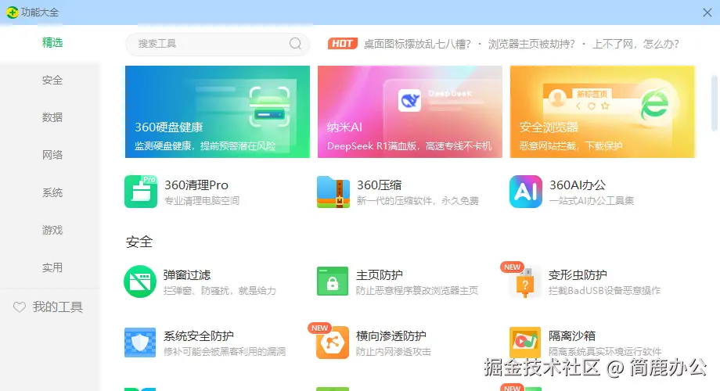Open the 360压缩 archive icon
Image resolution: width=720 pixels, height=391 pixels.
coord(333,192)
